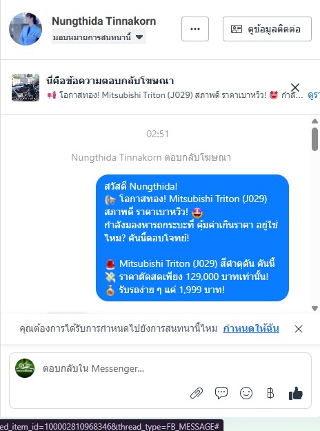The image size is (320, 431).
Task: Attach a file with the paperclip icon
Action: click(x=197, y=393)
